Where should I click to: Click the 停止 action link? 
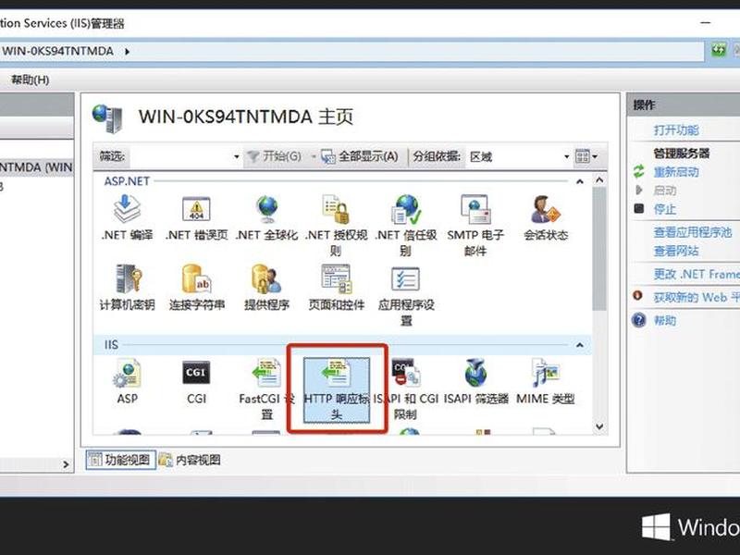pos(664,209)
